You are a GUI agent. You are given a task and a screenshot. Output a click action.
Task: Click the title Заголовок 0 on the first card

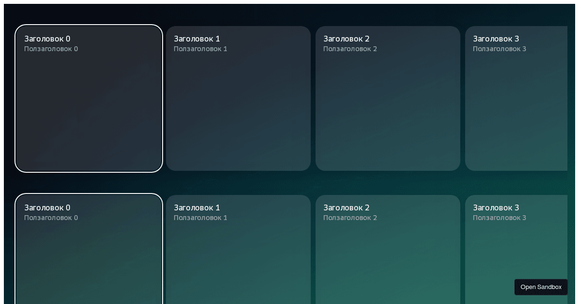pos(47,39)
